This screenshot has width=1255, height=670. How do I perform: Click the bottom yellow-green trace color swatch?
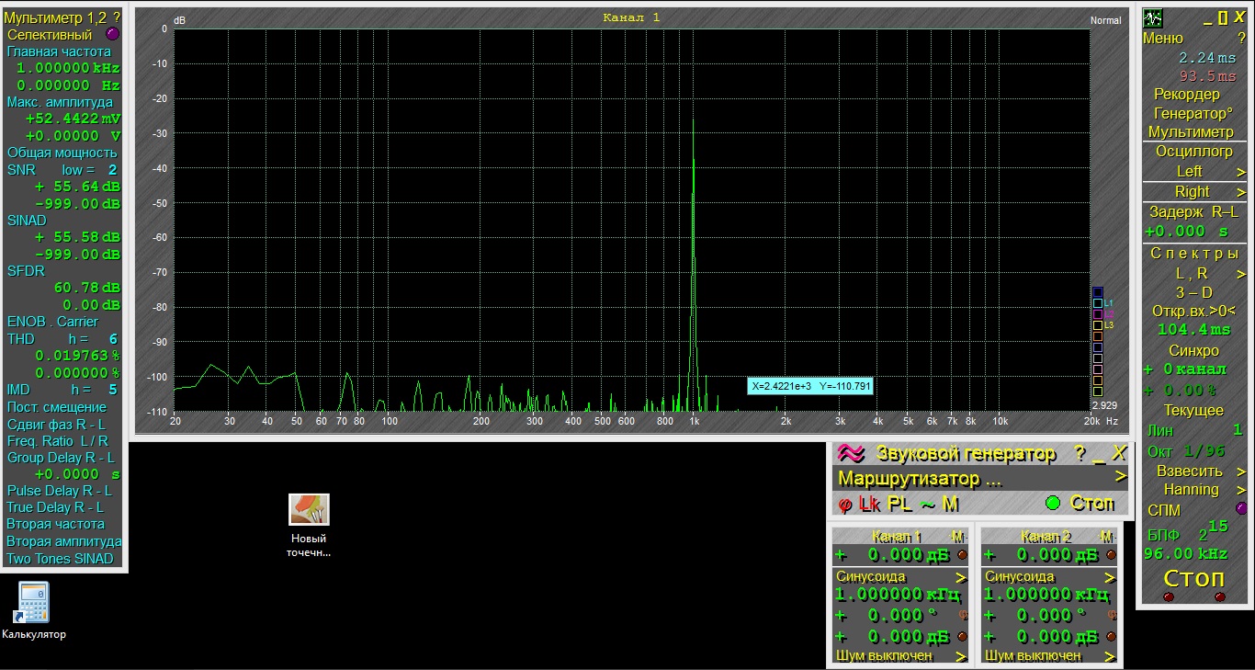[1097, 392]
